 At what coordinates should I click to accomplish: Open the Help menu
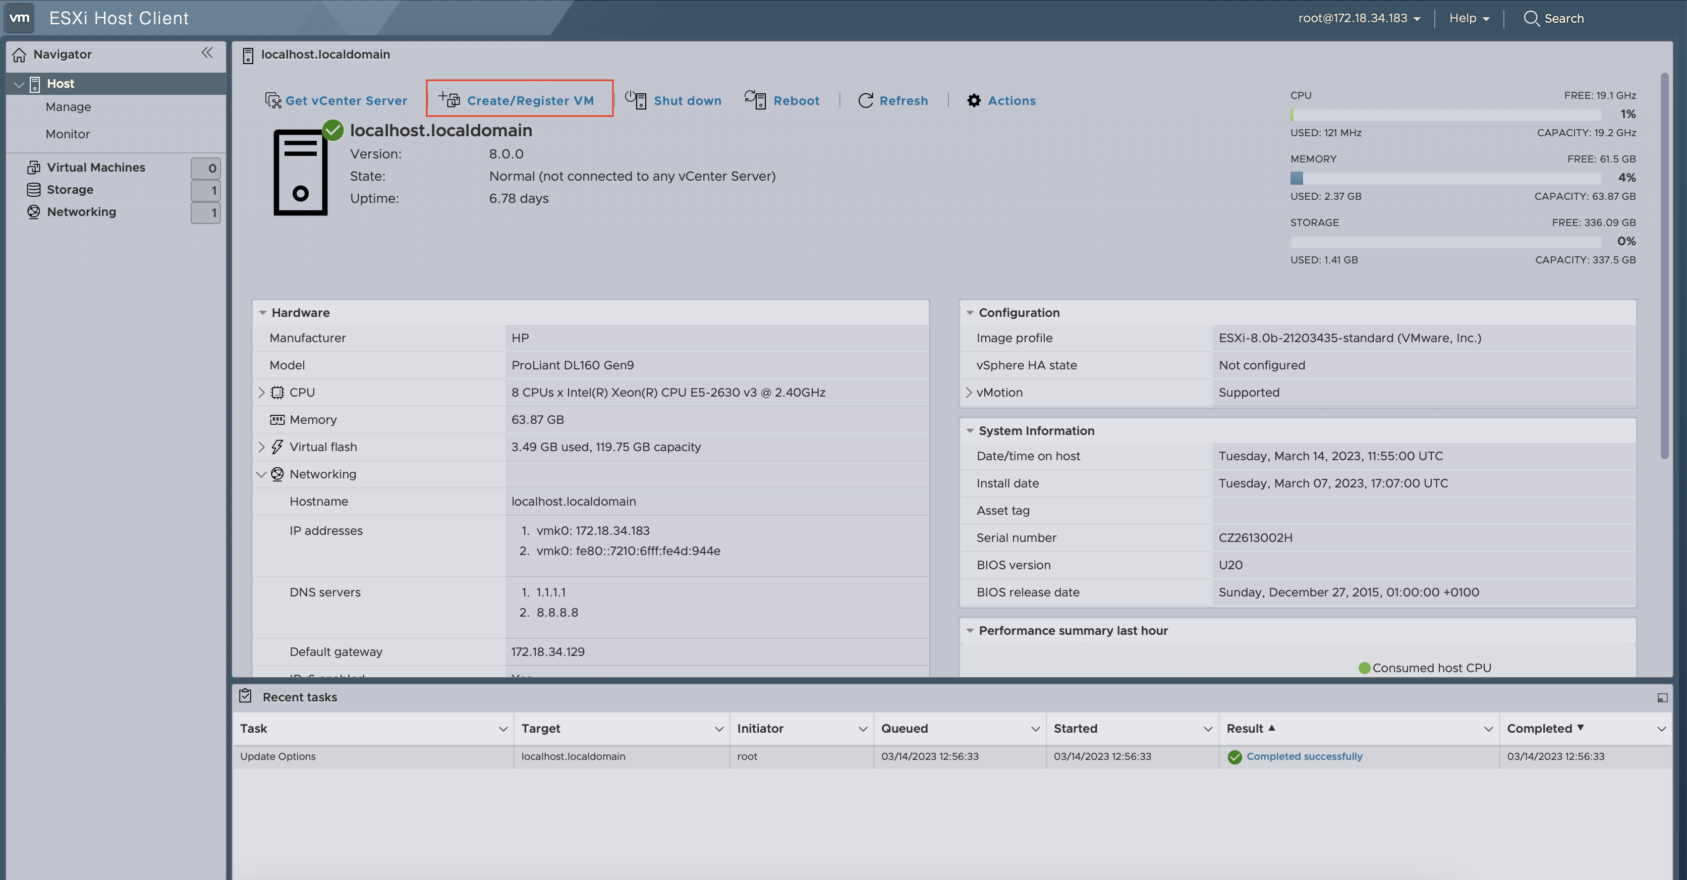pos(1469,18)
